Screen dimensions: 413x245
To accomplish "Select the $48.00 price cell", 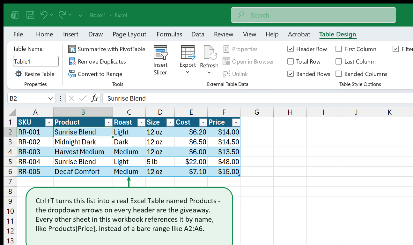I will click(x=224, y=162).
